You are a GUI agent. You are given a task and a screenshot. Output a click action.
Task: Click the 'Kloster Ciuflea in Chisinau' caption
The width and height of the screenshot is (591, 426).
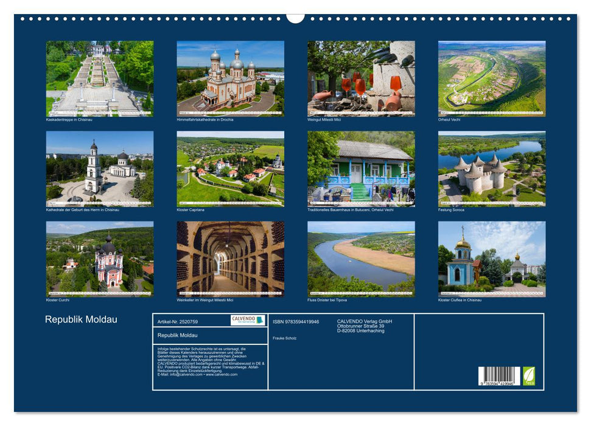(460, 300)
